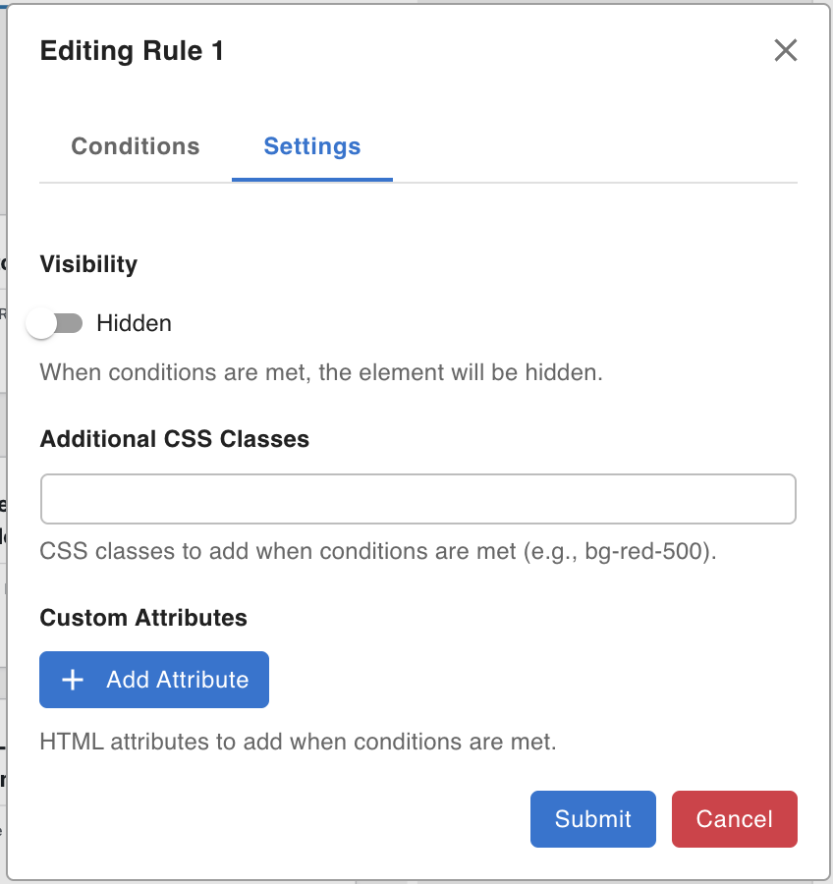Submit the rule settings

click(593, 819)
